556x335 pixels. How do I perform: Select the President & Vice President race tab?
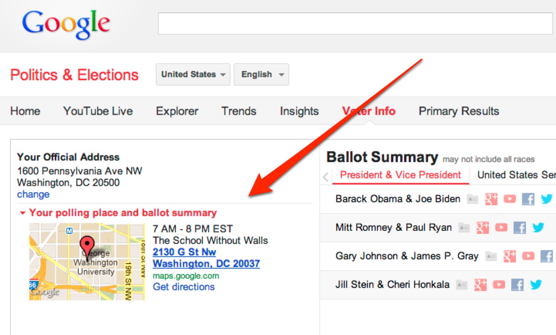pos(400,175)
